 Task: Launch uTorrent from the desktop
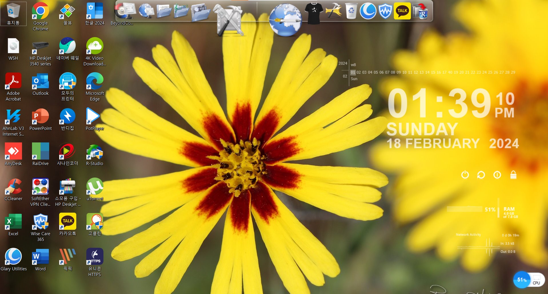[x=95, y=190]
